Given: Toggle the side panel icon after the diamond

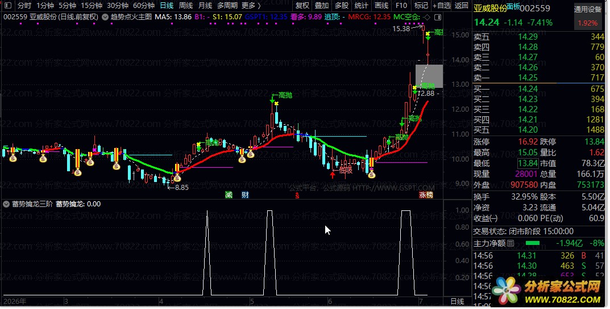Looking at the screenshot, I should click(438, 17).
